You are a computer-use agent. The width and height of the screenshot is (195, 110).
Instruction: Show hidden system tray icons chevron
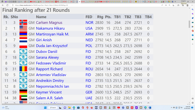172,108
